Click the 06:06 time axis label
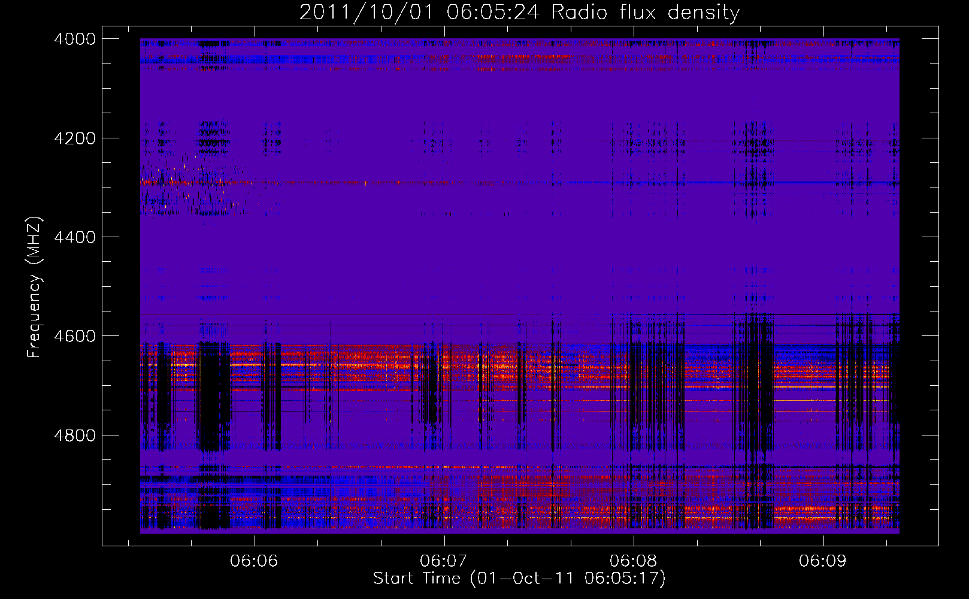This screenshot has height=599, width=969. point(255,561)
